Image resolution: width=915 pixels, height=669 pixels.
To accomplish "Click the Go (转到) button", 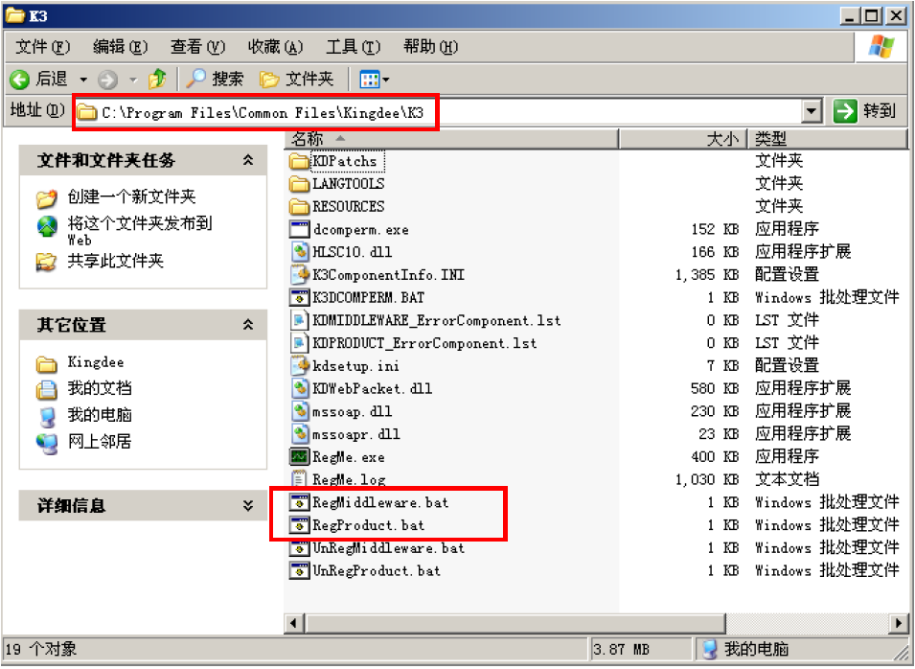I will click(x=865, y=110).
